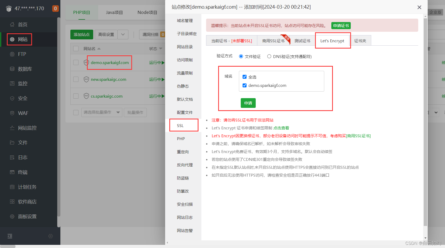Image resolution: width=445 pixels, height=248 pixels.
Task: Click the software store grid icon
Action: click(12, 202)
